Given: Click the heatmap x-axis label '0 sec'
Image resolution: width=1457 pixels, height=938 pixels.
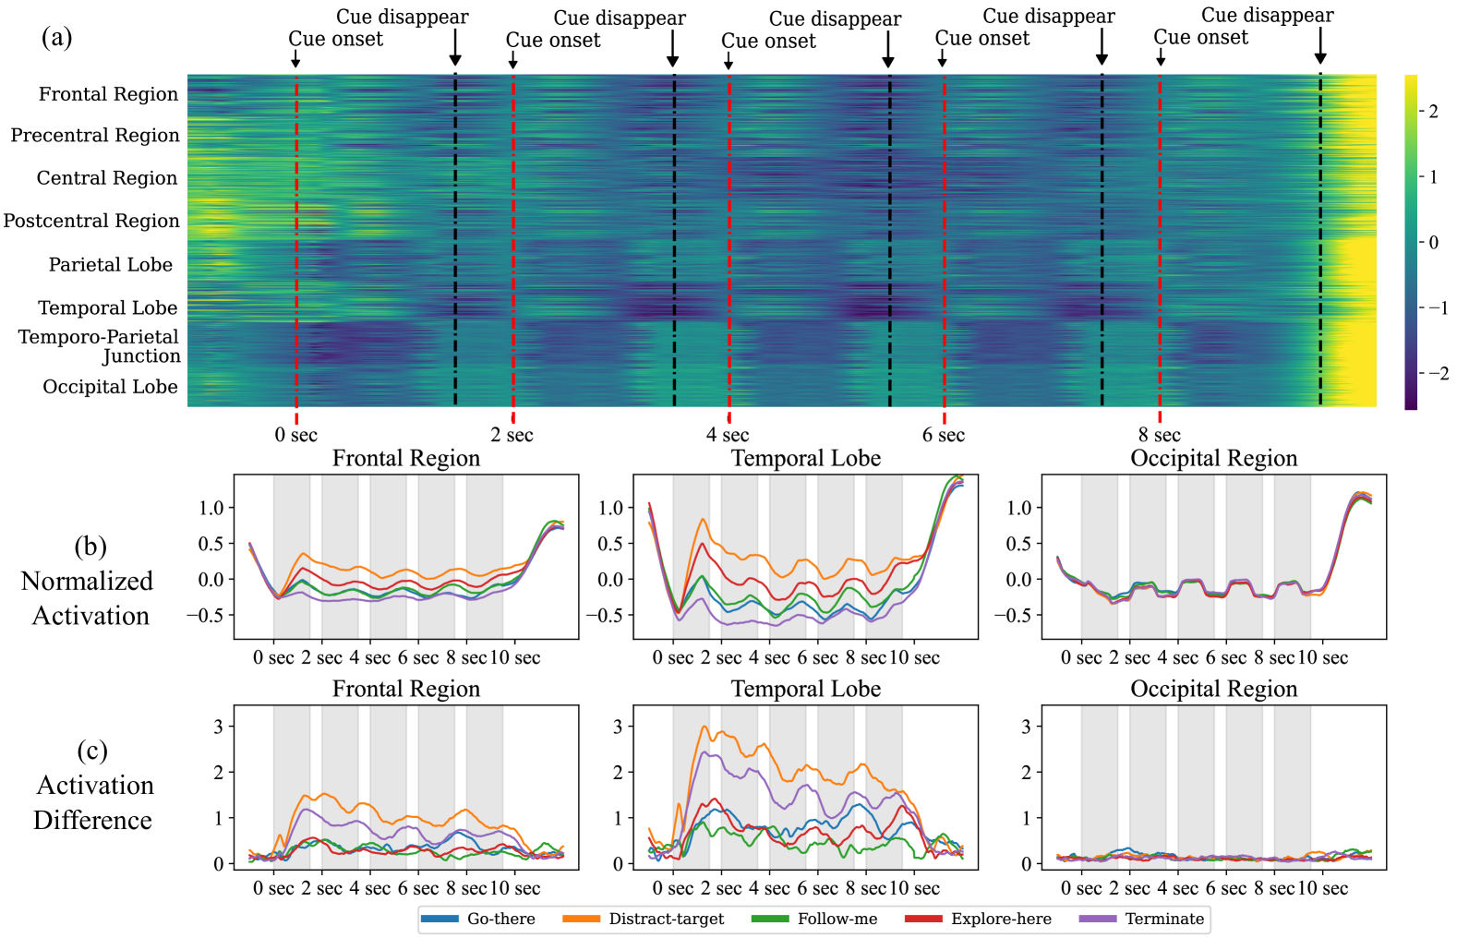Looking at the screenshot, I should pos(295,435).
